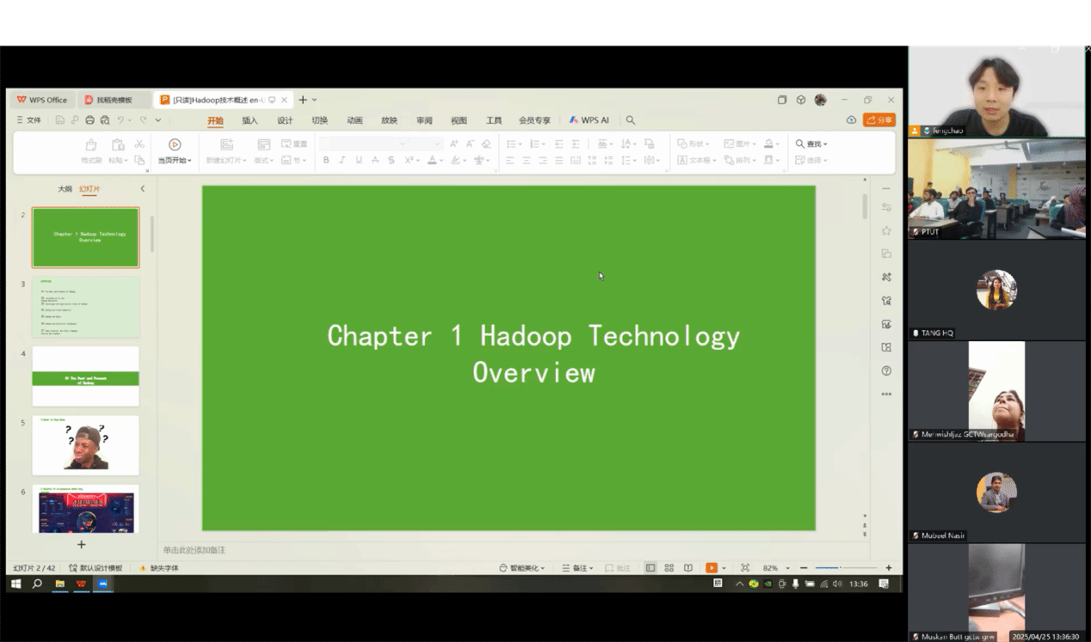Screen dimensions: 1091x642
Task: Open File Explorer from Windows taskbar
Action: click(x=60, y=584)
